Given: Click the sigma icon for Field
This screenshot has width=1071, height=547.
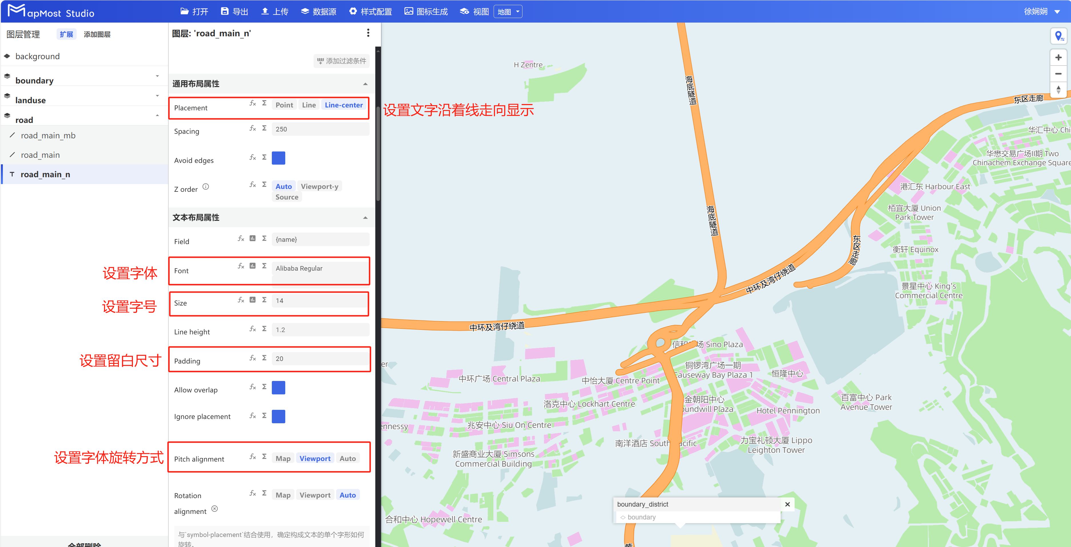Looking at the screenshot, I should point(264,239).
